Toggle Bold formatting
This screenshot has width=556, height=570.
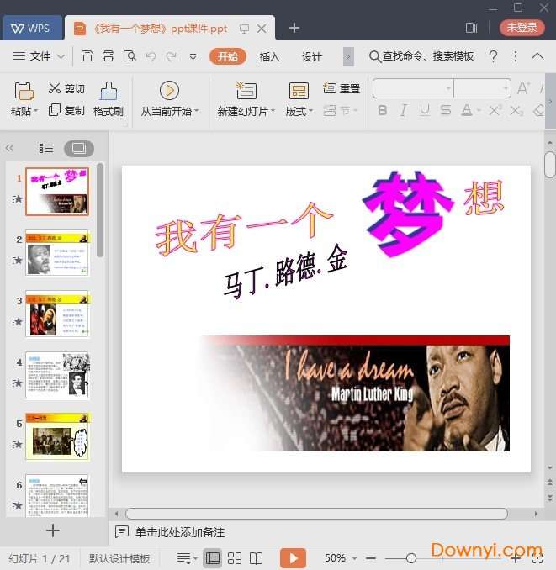pos(382,110)
